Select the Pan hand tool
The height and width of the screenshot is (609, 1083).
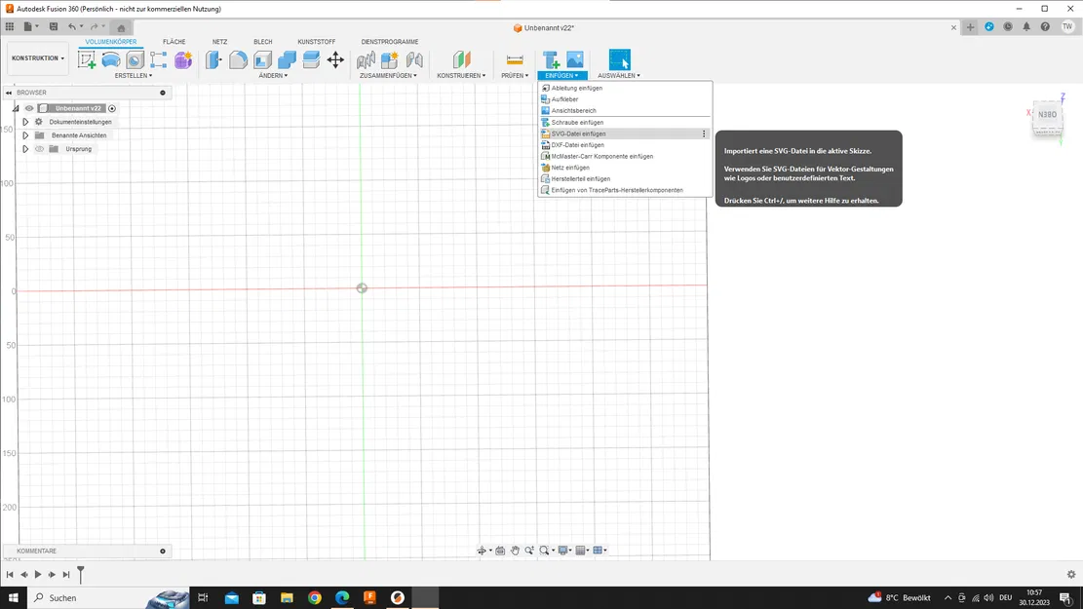click(x=515, y=551)
